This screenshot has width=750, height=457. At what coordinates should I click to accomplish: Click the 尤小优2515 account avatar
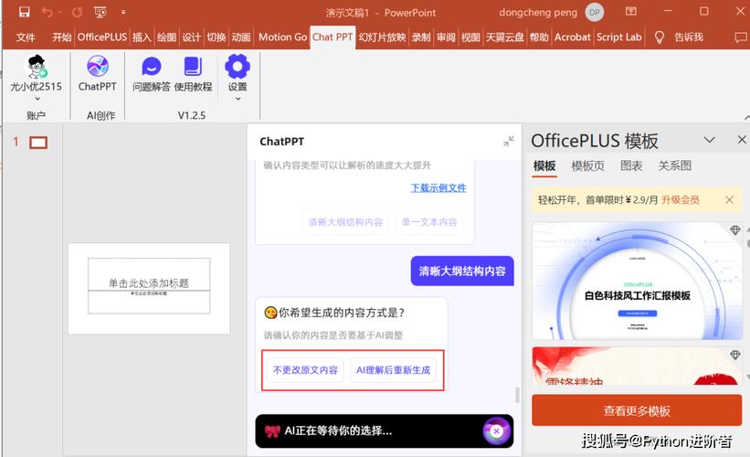37,67
